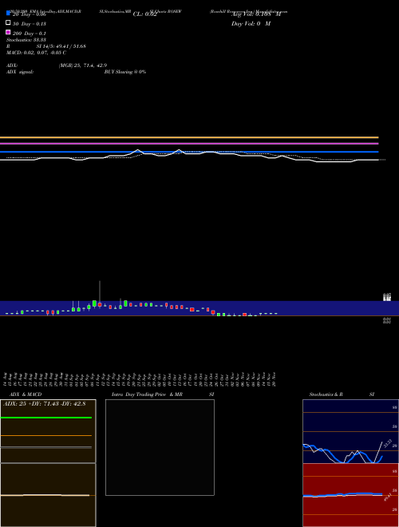This screenshot has height=527, width=399.
Task: Click the magenta 200-day EMA line on chart
Action: [189, 144]
